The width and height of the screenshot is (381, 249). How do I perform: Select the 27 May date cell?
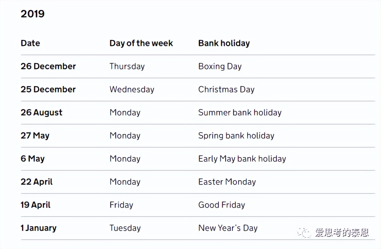[x=35, y=135]
